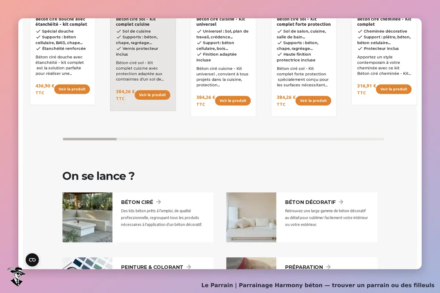Click the white sofa thumbnail for Béton décoratif
Image resolution: width=440 pixels, height=293 pixels.
coord(251,217)
